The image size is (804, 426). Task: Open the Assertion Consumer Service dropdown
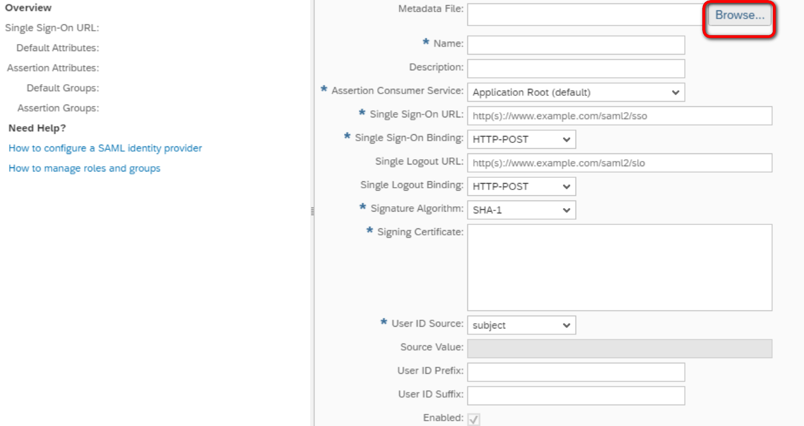[576, 92]
